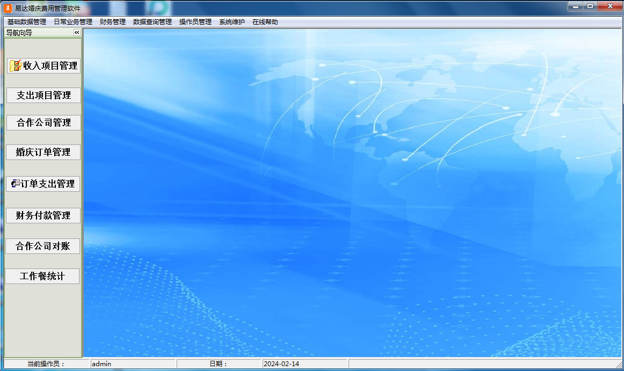Open the 操作员管理 menu
Screen dimensions: 624x371
click(x=195, y=22)
